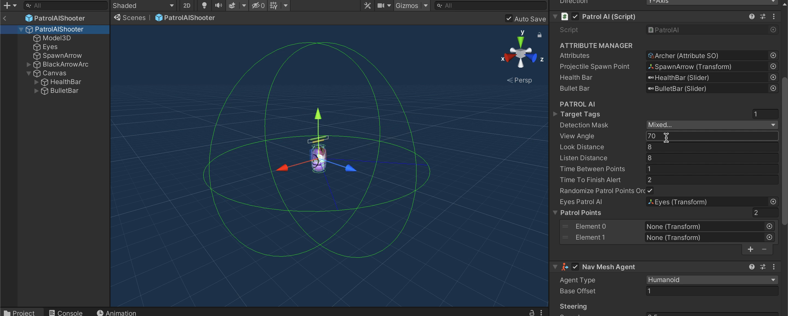Click the hierarchy search field
This screenshot has height=316, width=788.
[x=66, y=5]
